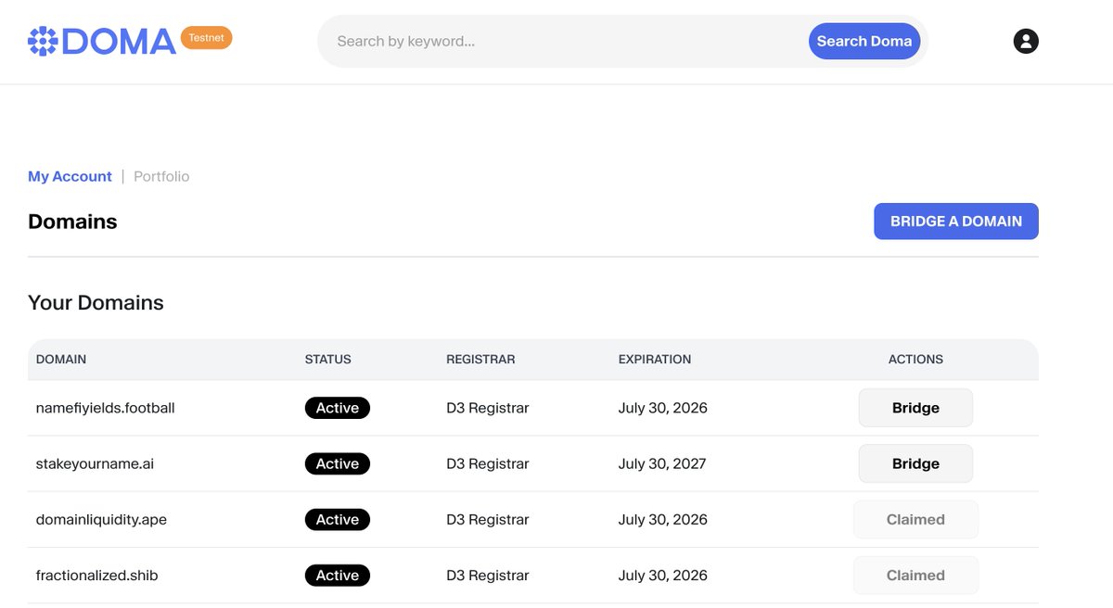Image resolution: width=1113 pixels, height=608 pixels.
Task: Click the Active status badge for stakeyourname.ai
Action: pos(337,463)
